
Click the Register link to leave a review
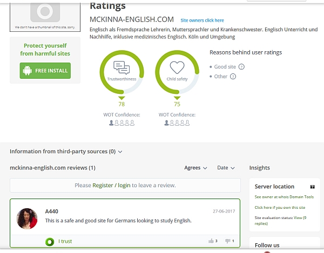pos(103,186)
